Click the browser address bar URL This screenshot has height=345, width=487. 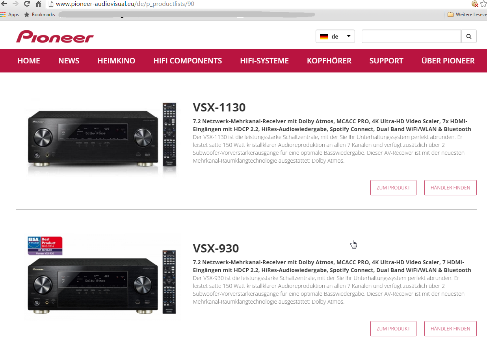125,4
